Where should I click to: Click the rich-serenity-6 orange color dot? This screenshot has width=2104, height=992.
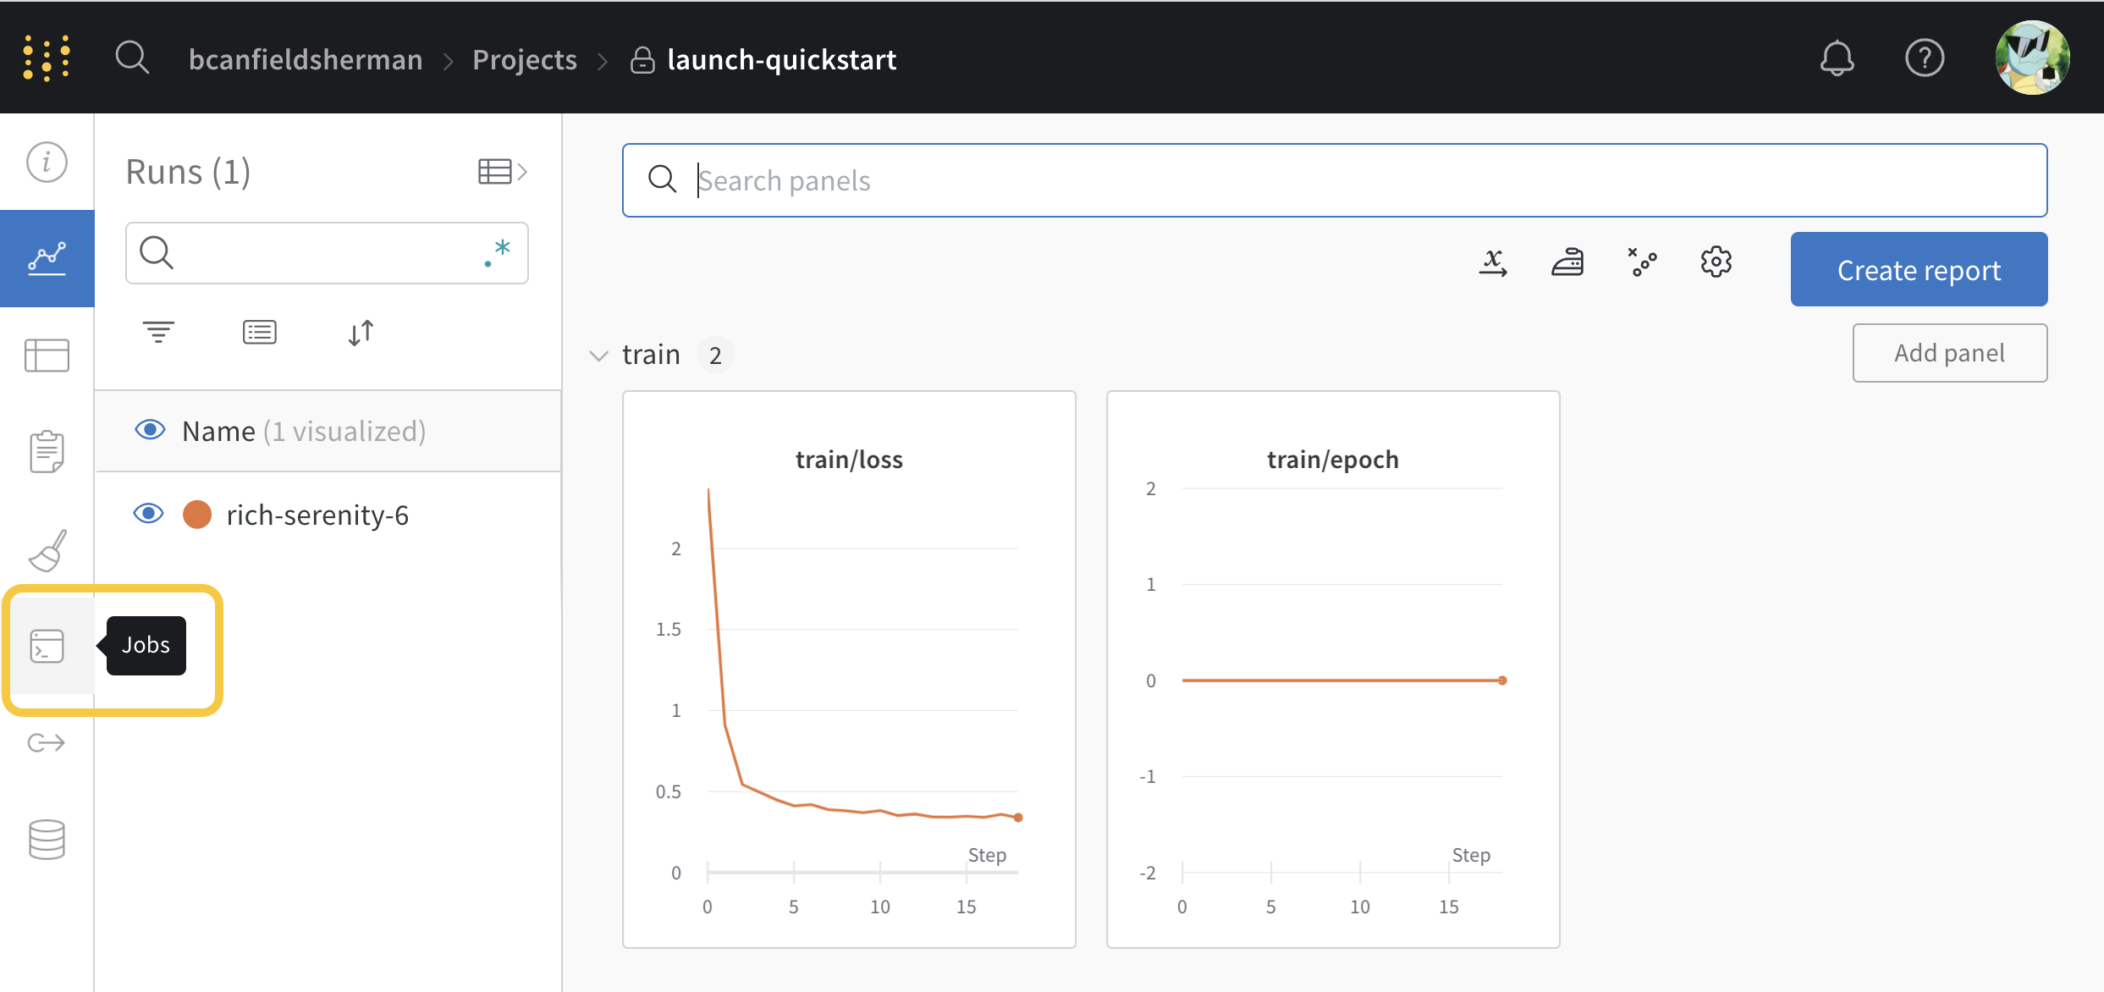[x=197, y=515]
